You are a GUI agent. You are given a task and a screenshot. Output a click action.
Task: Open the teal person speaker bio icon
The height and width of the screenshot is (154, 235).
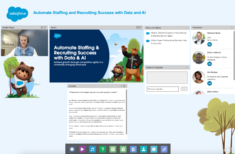pos(144,149)
